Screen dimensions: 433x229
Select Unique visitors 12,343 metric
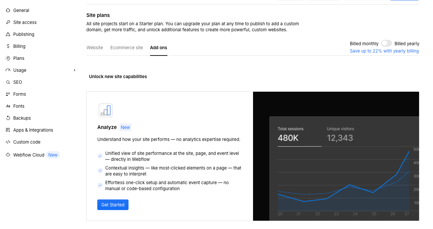pyautogui.click(x=340, y=134)
